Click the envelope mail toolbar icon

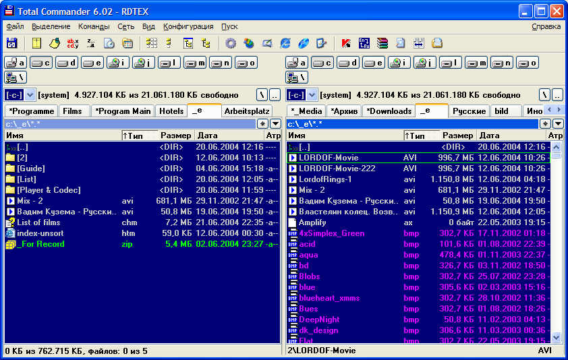click(x=267, y=43)
